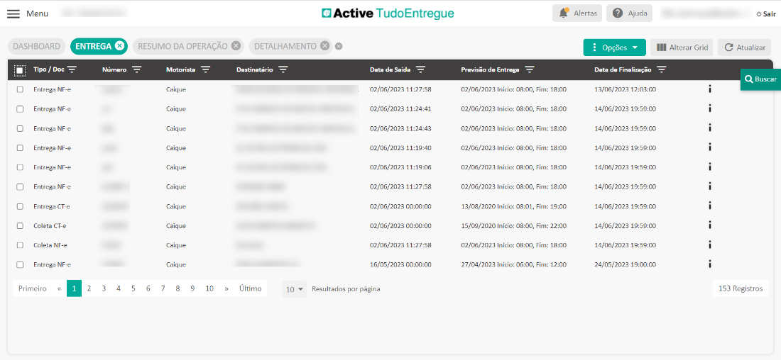Open filter icon for Destinatário column

click(x=283, y=69)
